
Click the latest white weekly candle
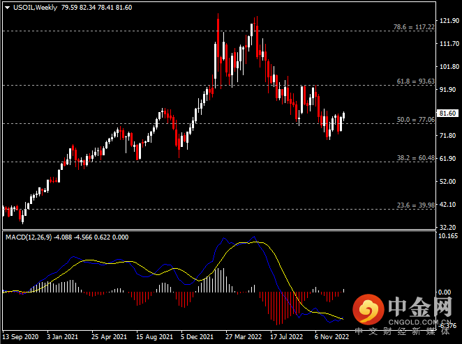(343, 116)
